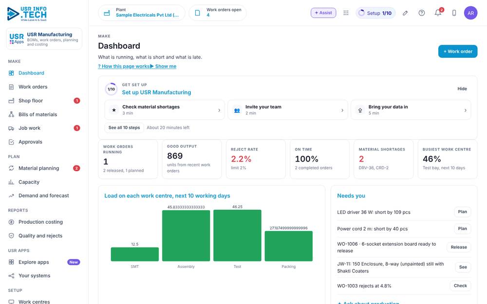Click the Capacity bar chart icon
Image resolution: width=487 pixels, height=304 pixels.
tap(11, 182)
